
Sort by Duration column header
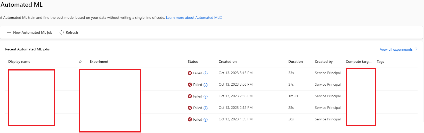296,61
